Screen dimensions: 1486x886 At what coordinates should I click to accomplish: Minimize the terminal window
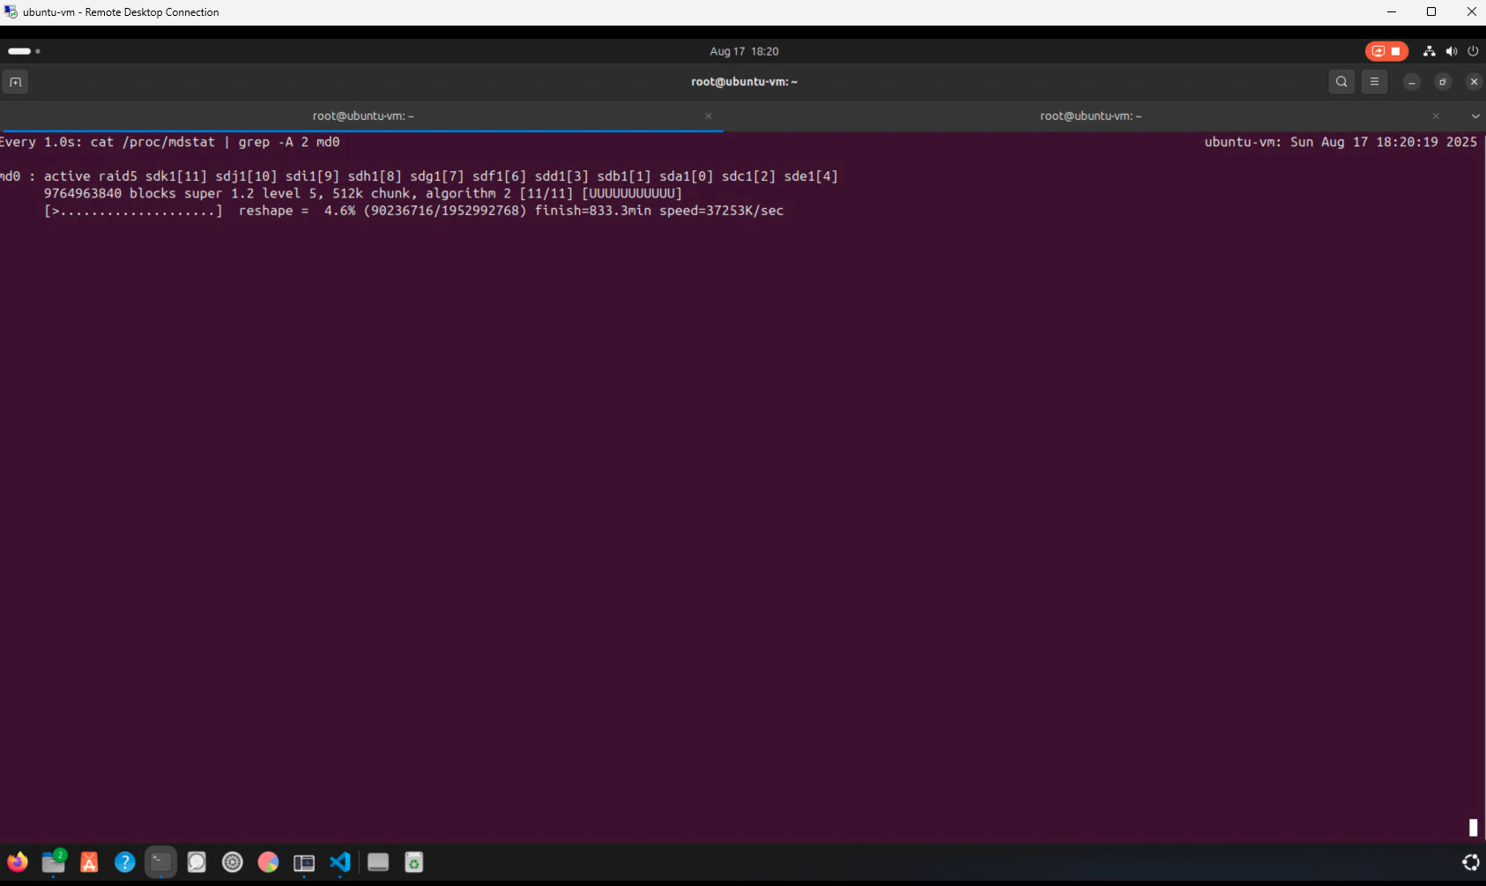point(1412,82)
